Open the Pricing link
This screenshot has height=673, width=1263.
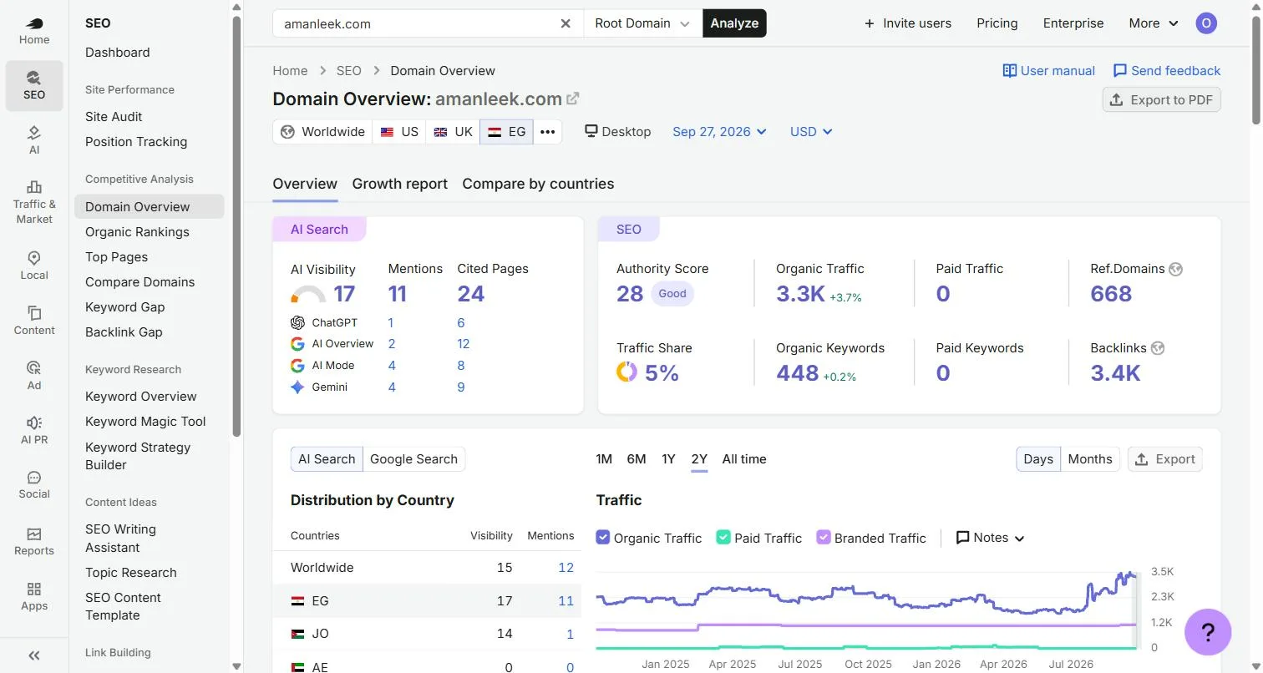(x=997, y=23)
